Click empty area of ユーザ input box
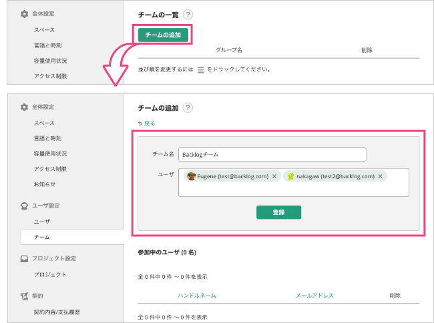 point(293,190)
